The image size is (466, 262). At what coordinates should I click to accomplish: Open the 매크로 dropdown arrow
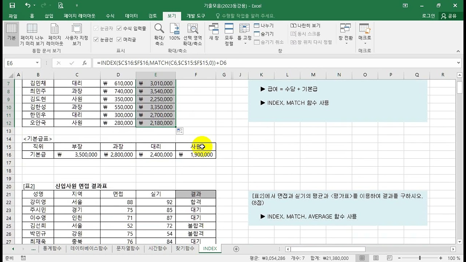pyautogui.click(x=365, y=43)
